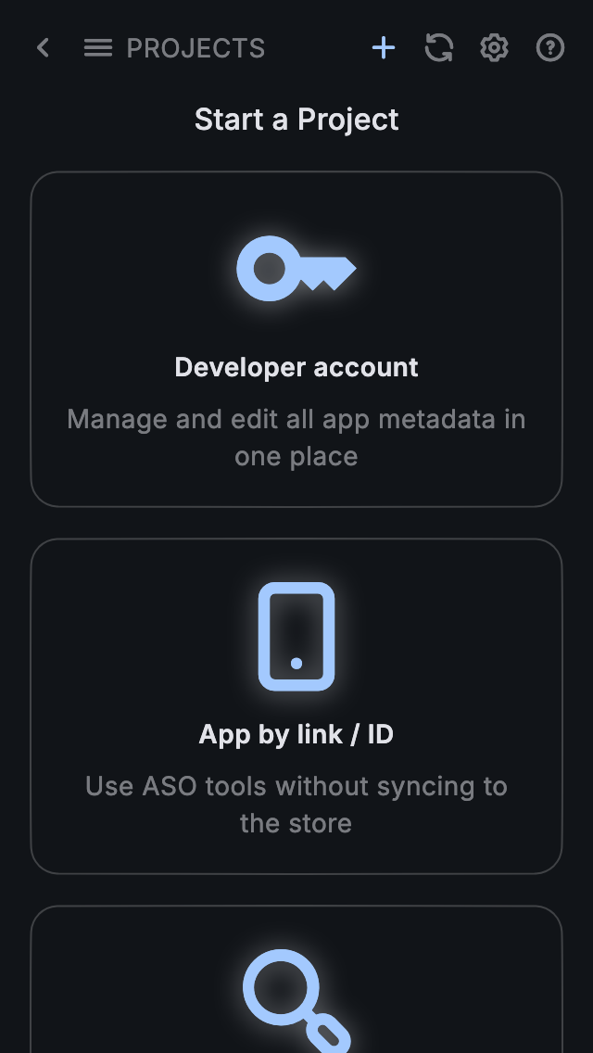Click the 'Start a Project' heading
Viewport: 593px width, 1053px height.
click(x=296, y=120)
